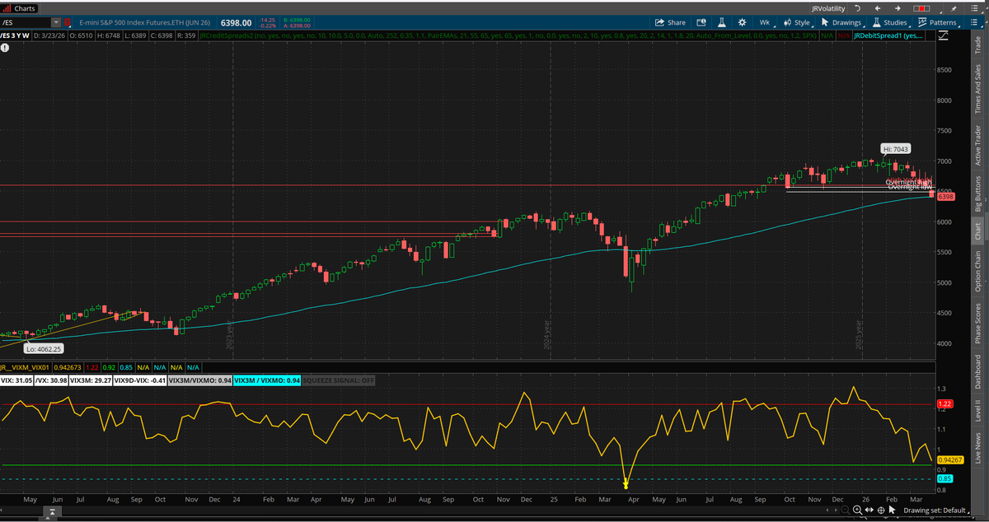Open the symbol dropdown arrow for /ES
The height and width of the screenshot is (522, 989).
click(x=54, y=22)
